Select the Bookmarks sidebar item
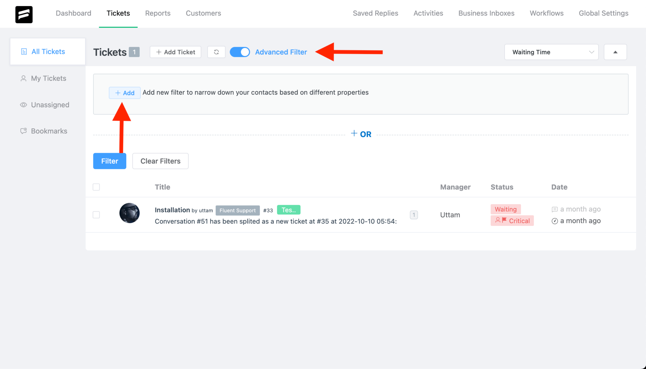Screen dimensions: 646x369 48,131
